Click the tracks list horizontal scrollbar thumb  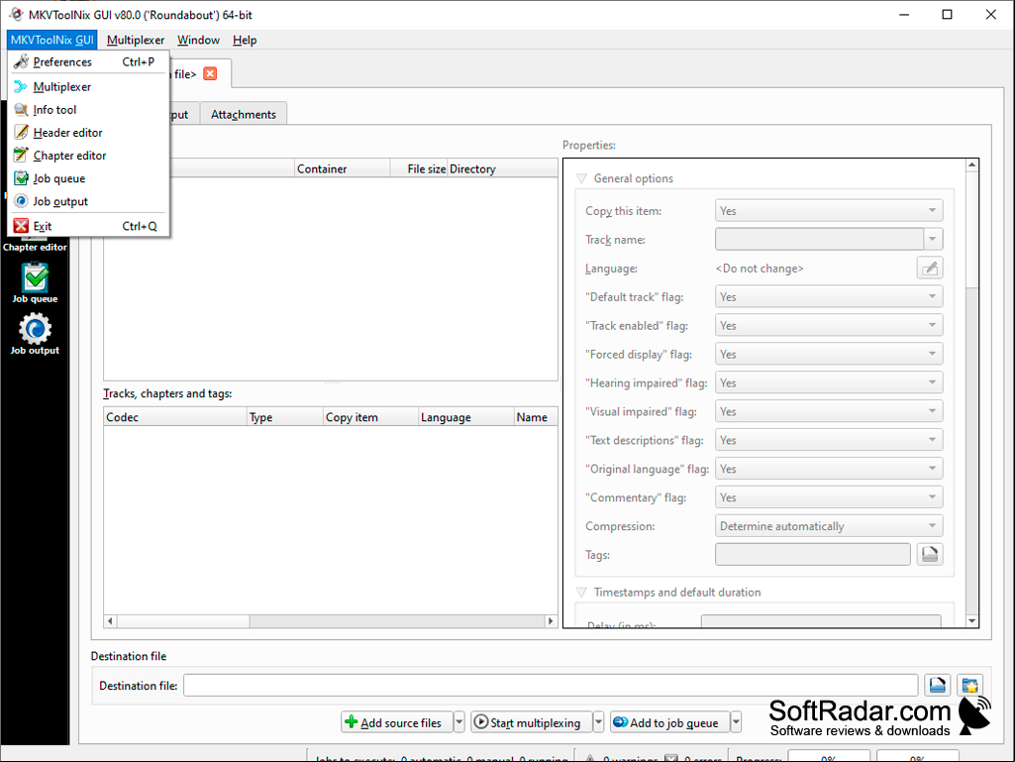point(183,620)
